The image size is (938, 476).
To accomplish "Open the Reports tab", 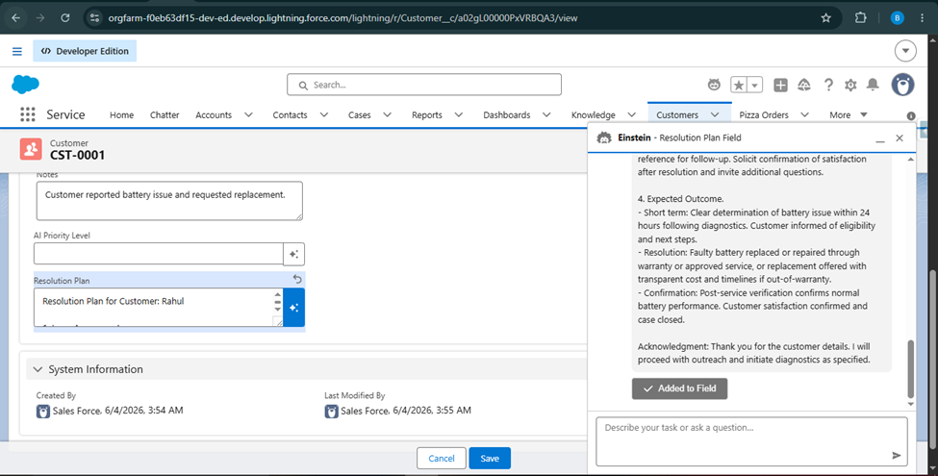I will coord(427,114).
